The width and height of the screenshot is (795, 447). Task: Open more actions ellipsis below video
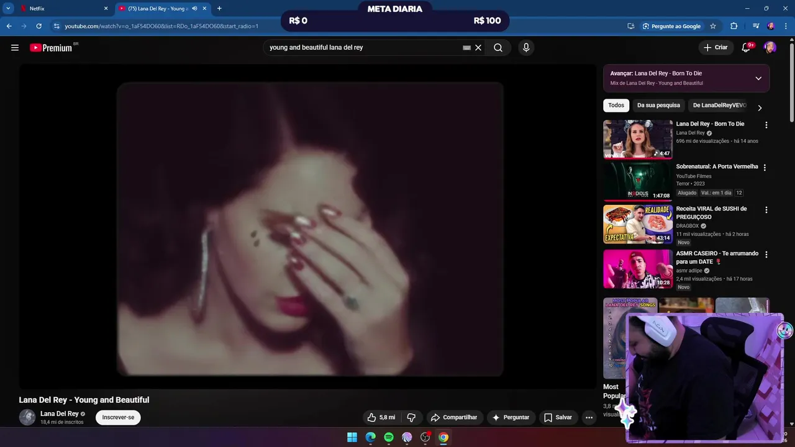(x=589, y=417)
